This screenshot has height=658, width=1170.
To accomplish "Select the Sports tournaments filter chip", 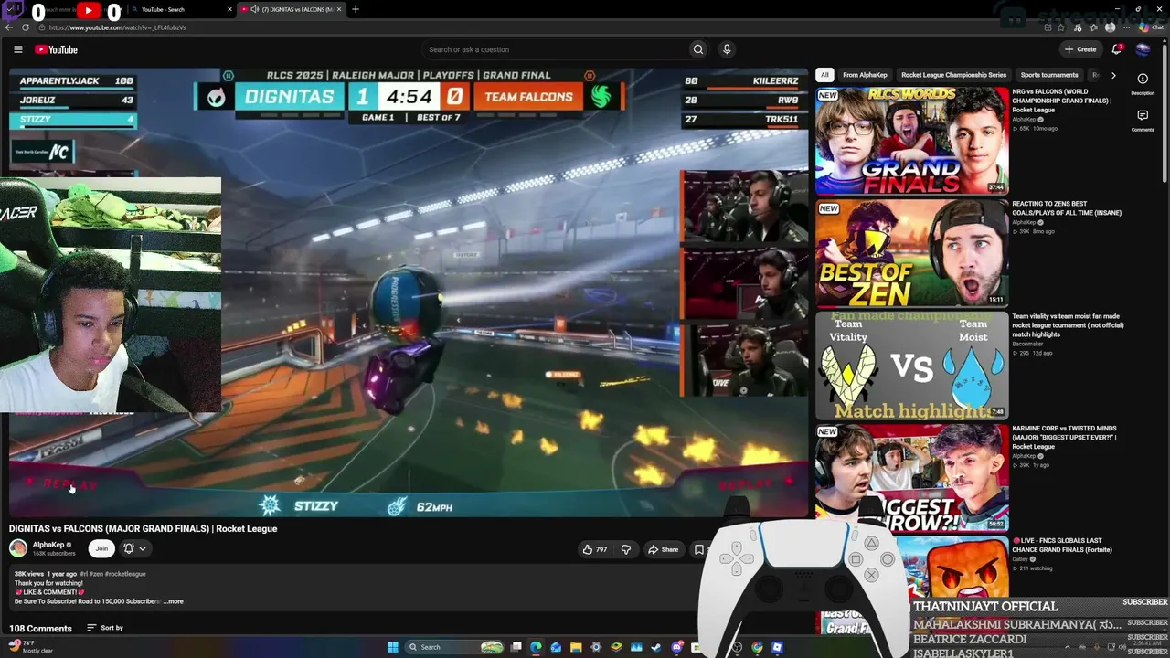I will (x=1049, y=75).
